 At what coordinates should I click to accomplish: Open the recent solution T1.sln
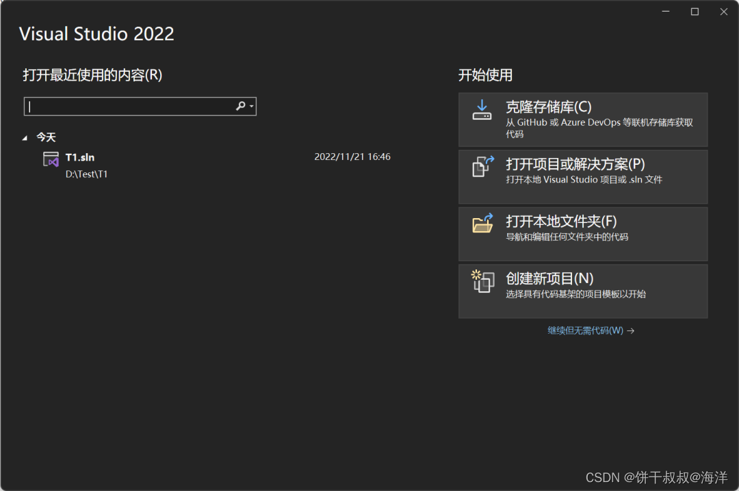click(79, 157)
